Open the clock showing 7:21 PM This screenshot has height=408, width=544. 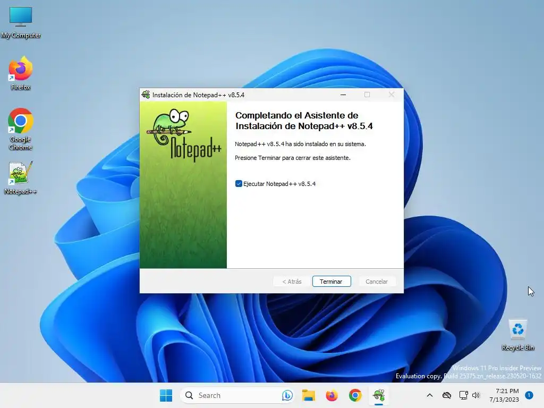coord(504,395)
